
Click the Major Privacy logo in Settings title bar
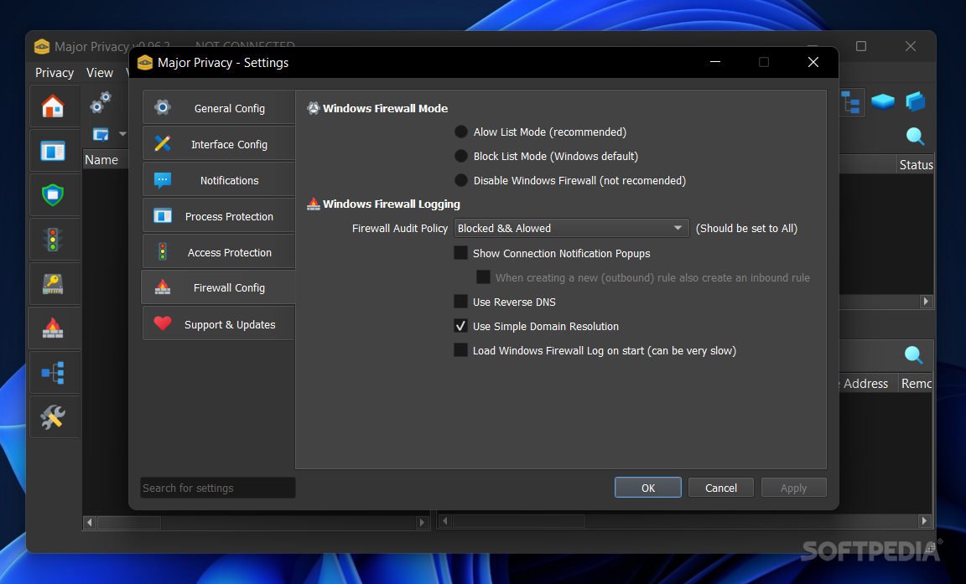(145, 62)
